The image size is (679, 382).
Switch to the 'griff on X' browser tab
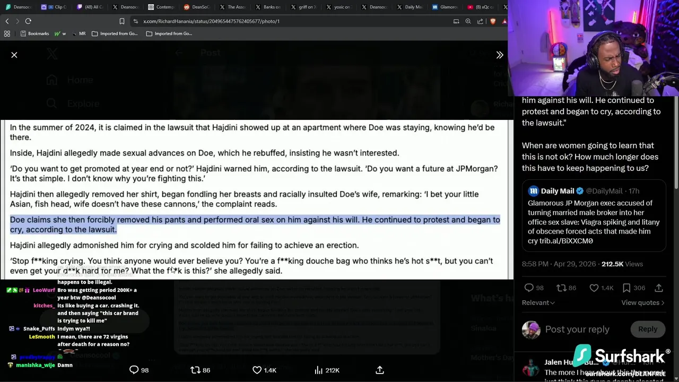coord(304,7)
